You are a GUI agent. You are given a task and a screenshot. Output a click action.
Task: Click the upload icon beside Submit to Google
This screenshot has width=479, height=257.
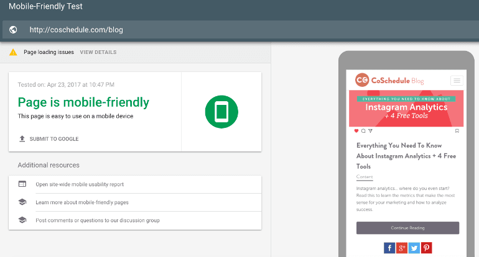tap(22, 139)
